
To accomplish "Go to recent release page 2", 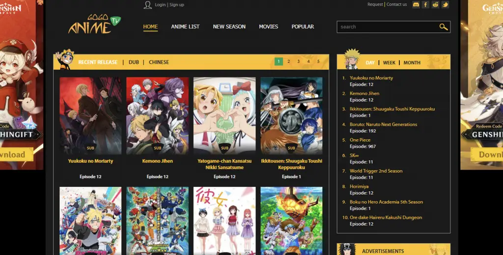I will tap(288, 61).
